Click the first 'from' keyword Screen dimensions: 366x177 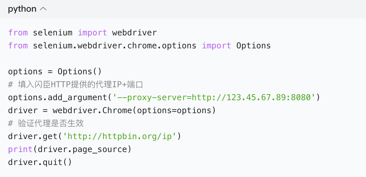[x=18, y=33]
